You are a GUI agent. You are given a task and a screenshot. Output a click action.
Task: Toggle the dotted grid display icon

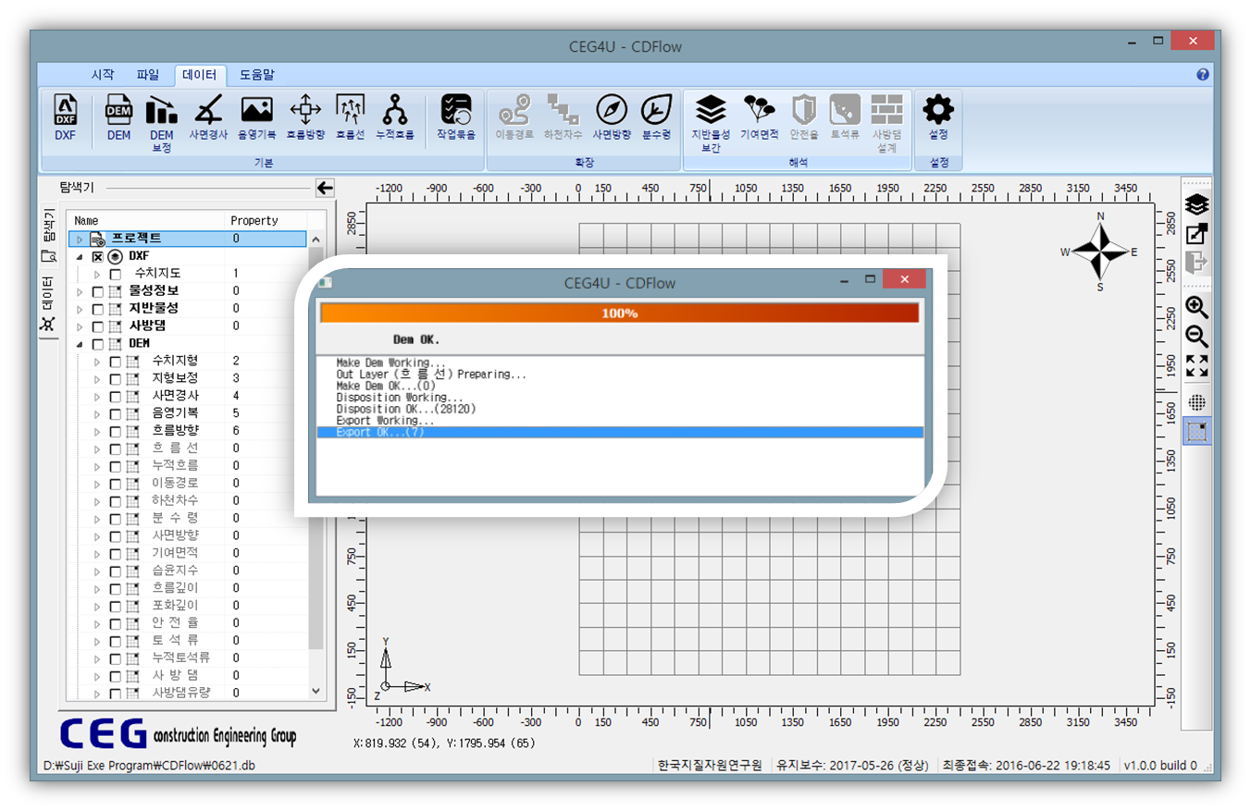click(x=1196, y=402)
